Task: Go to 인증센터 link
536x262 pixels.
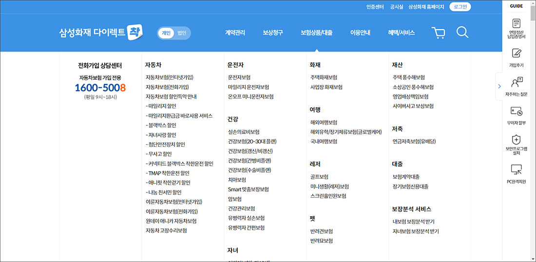Action: click(x=375, y=7)
